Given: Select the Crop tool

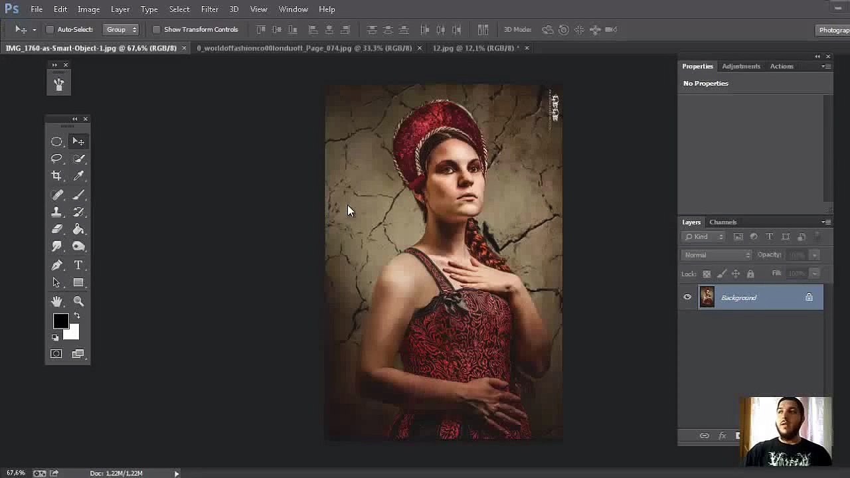Looking at the screenshot, I should tap(56, 176).
